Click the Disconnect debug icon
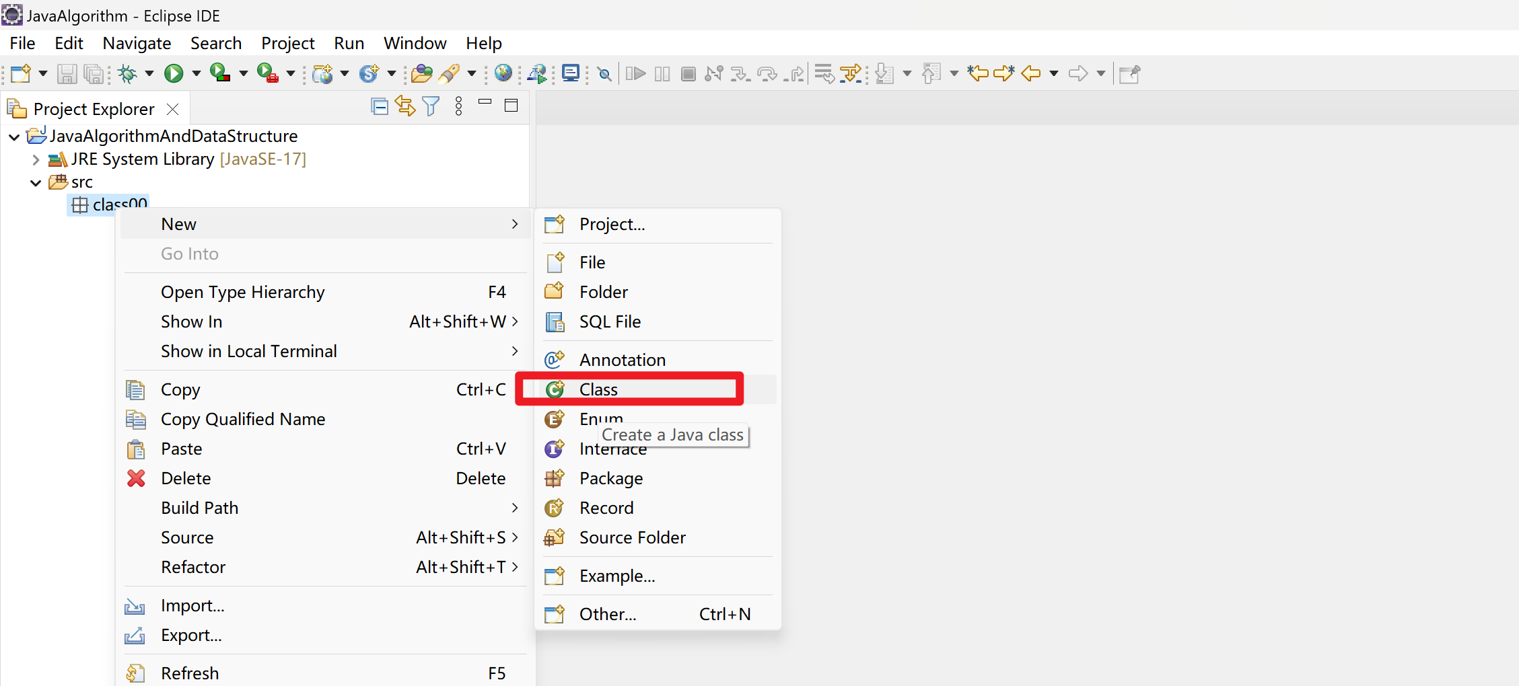 [714, 73]
